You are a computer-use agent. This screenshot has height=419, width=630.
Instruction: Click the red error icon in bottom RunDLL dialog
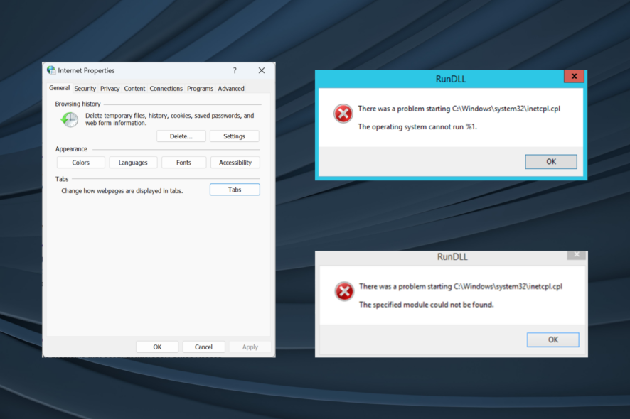(343, 291)
